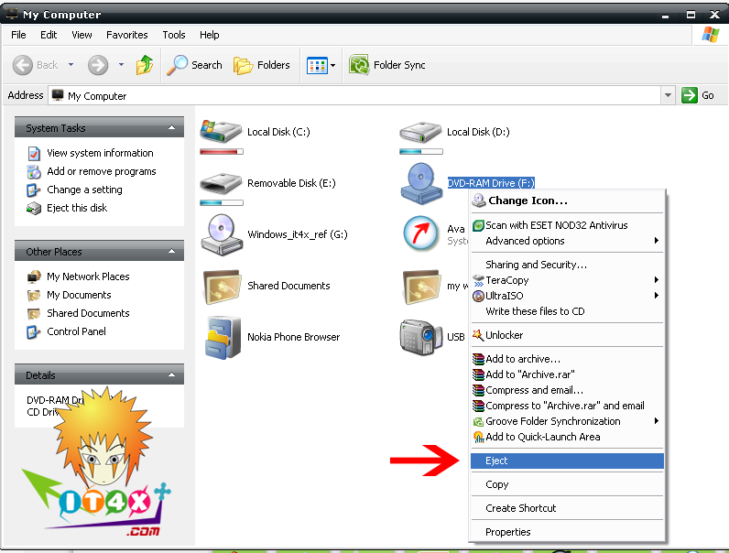Viewport: 729px width, 553px height.
Task: Select the Local Disk (C:) drive icon
Action: point(221,134)
